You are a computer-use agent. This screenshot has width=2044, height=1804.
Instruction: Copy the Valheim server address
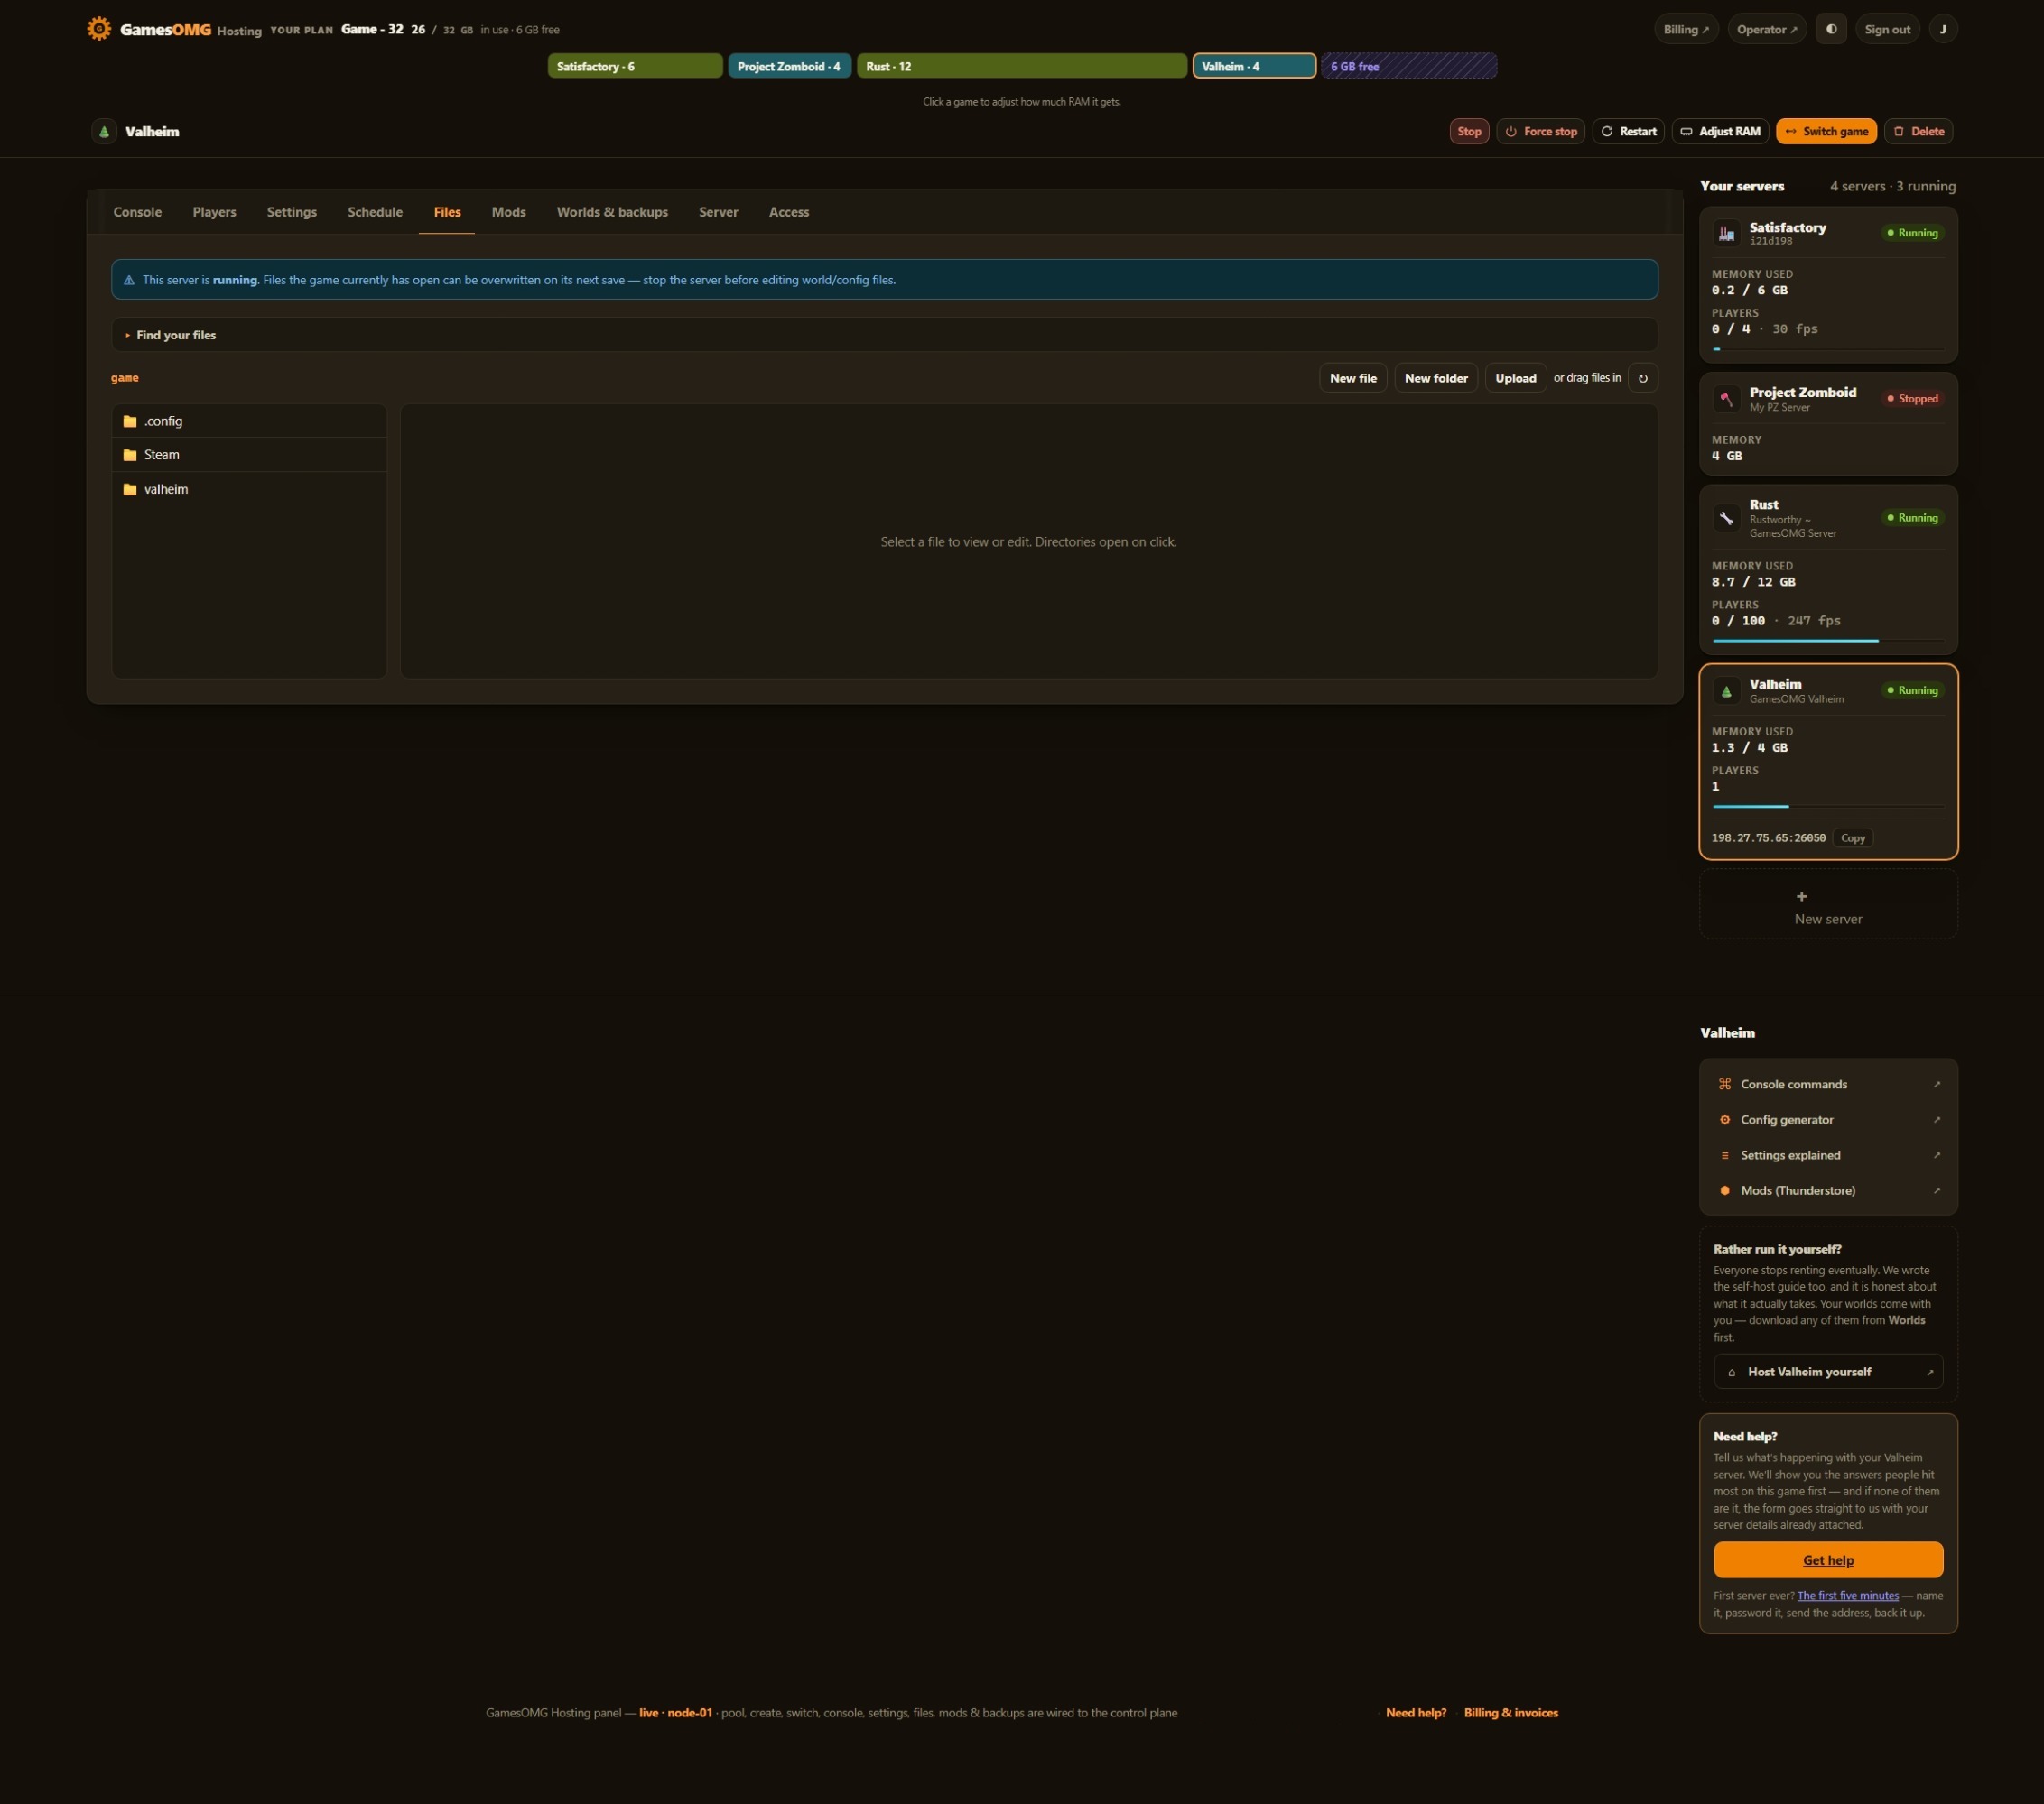coord(1852,837)
